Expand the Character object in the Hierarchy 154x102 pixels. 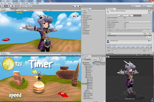click(x=82, y=18)
